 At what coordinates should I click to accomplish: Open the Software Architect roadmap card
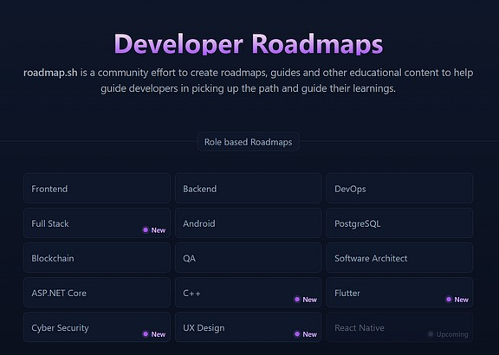click(399, 258)
